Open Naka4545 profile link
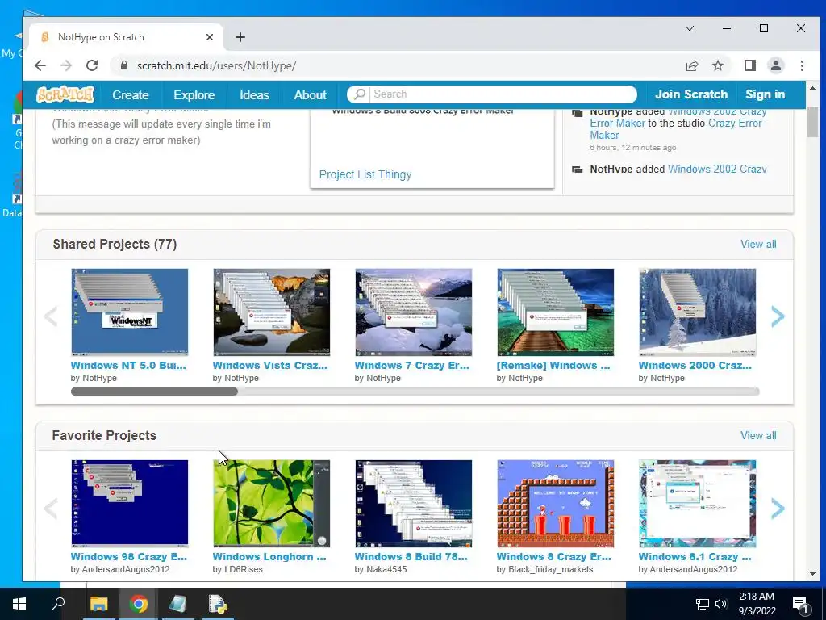Image resolution: width=826 pixels, height=620 pixels. 386,569
